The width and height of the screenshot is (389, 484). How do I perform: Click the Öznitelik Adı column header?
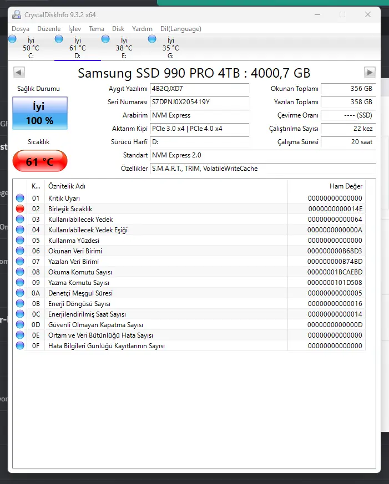(x=166, y=186)
